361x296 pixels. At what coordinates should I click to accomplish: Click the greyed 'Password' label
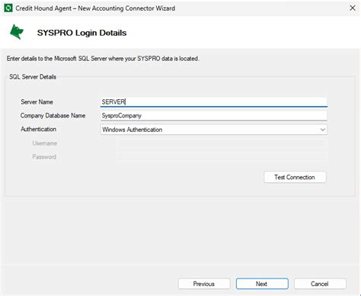pos(44,157)
